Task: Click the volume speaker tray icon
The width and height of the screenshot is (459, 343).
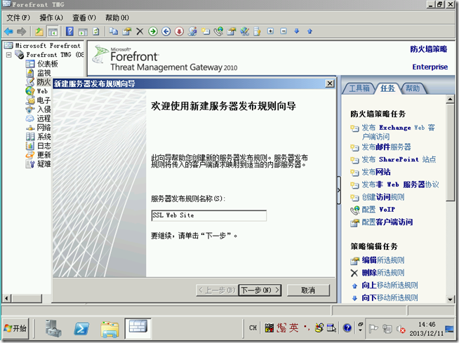Action: click(x=401, y=329)
